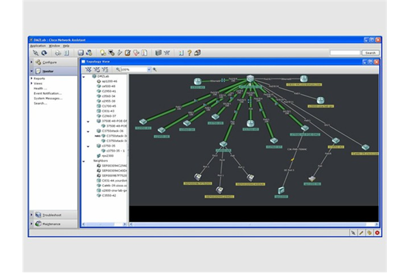
Task: Select C1700-45 in device tree
Action: point(109,106)
